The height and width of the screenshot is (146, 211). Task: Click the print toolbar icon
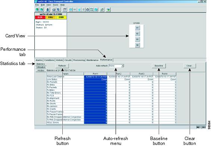(54, 10)
